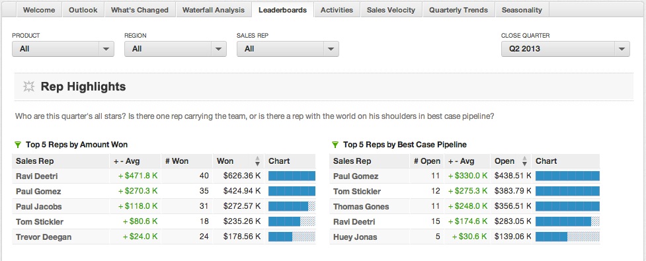Open the Sales Velocity tab

[391, 10]
